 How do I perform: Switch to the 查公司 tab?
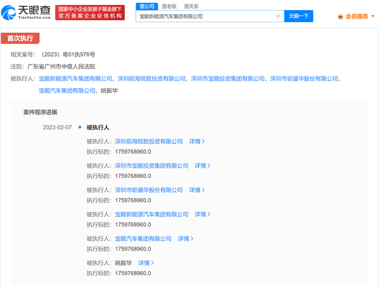[147, 6]
